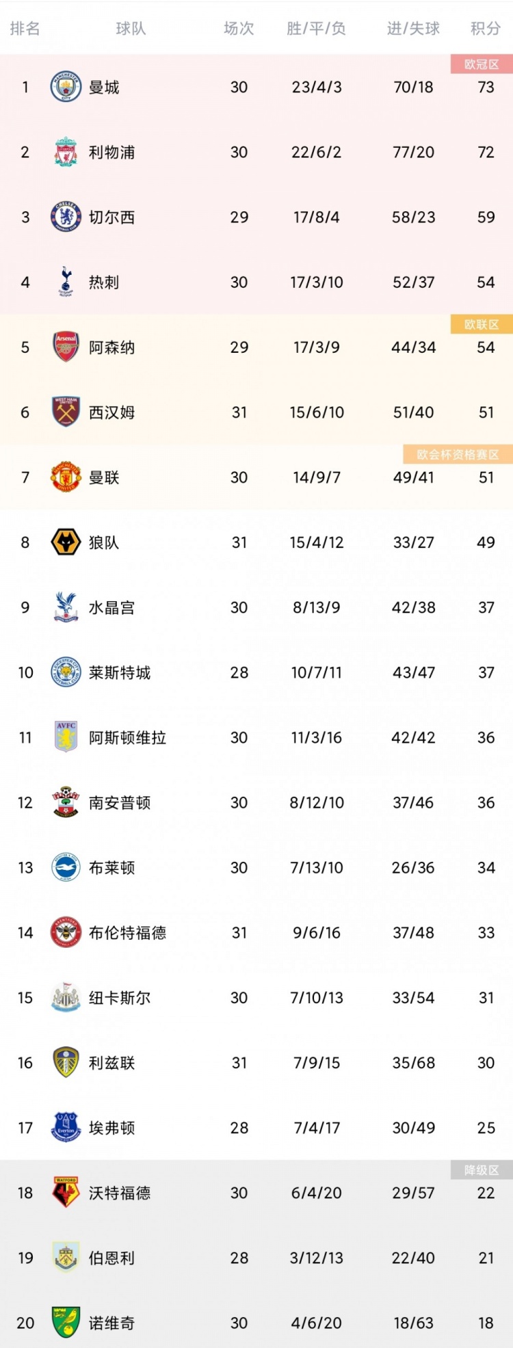The width and height of the screenshot is (513, 1348).
Task: Click the West Ham hammers crest
Action: (x=66, y=412)
